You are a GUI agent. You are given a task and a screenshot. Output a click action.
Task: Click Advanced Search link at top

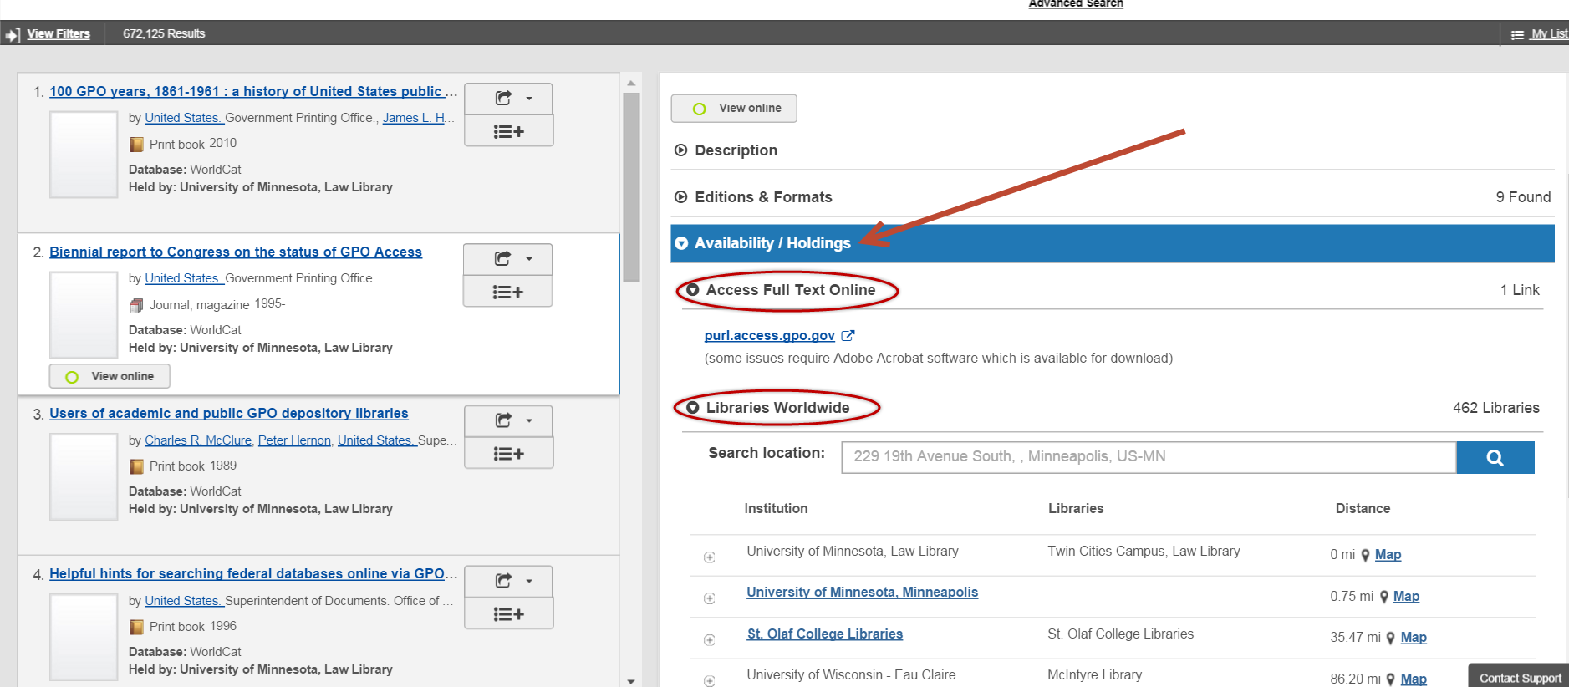[x=1076, y=4]
